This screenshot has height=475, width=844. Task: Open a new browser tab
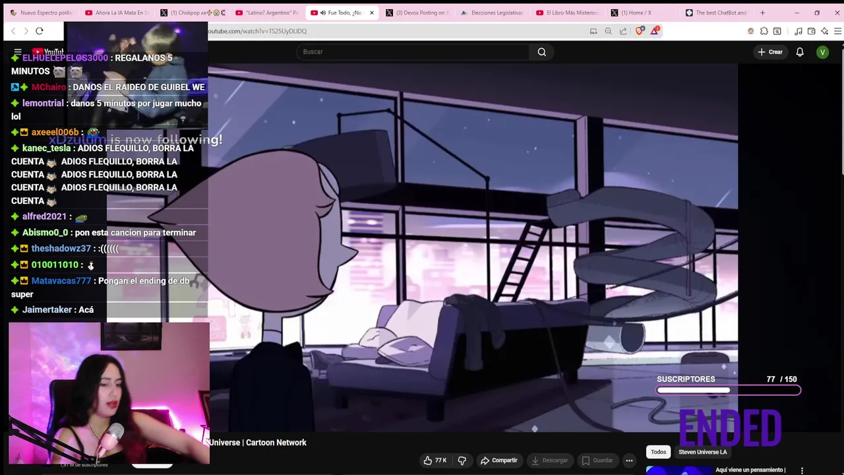coord(762,13)
